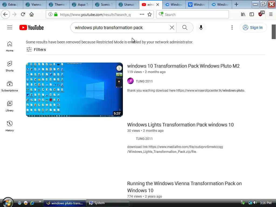The width and height of the screenshot is (276, 207).
Task: Go to YouTube home via logo
Action: [32, 28]
